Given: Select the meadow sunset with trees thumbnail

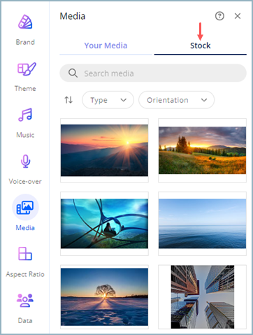Looking at the screenshot, I should coord(202,150).
